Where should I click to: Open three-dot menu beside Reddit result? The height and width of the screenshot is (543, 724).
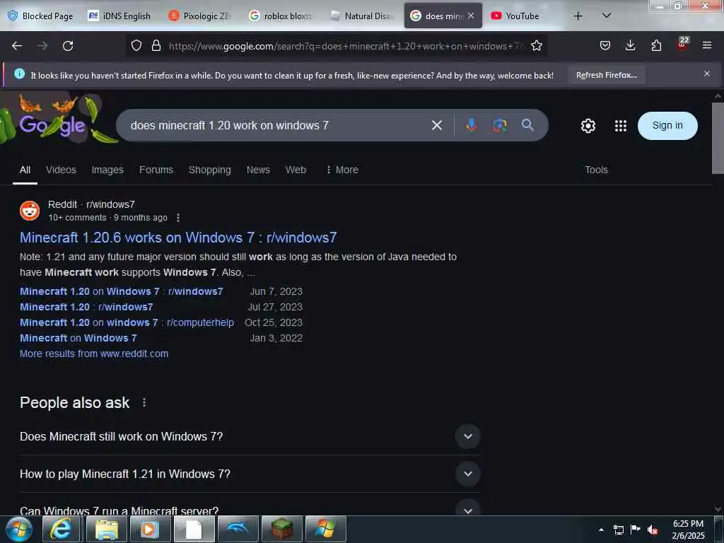178,218
